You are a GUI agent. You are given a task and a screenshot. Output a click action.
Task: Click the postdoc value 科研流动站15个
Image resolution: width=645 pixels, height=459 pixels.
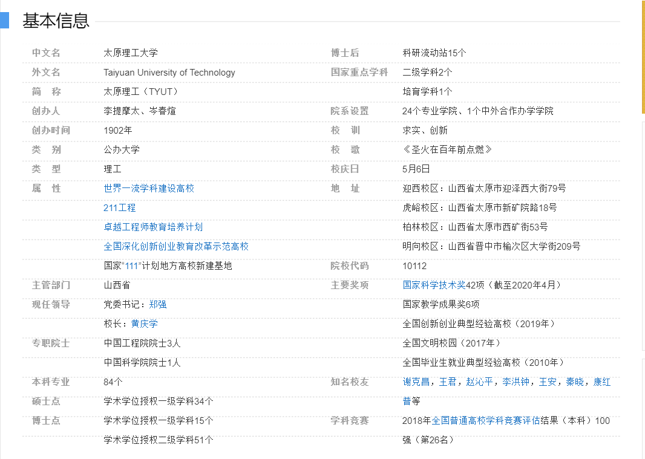click(434, 53)
